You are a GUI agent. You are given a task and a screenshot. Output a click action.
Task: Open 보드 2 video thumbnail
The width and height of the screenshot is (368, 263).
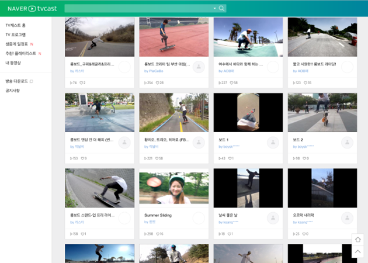[x=322, y=112]
